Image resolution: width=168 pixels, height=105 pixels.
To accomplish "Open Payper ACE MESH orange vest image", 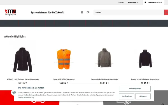I will coord(64,59).
